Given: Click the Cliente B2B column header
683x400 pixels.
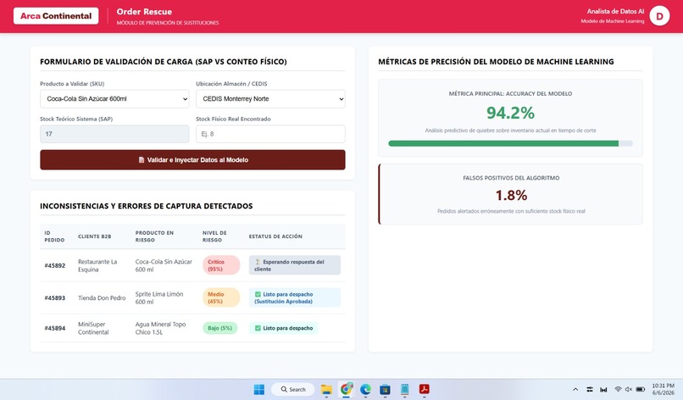Looking at the screenshot, I should [x=95, y=236].
